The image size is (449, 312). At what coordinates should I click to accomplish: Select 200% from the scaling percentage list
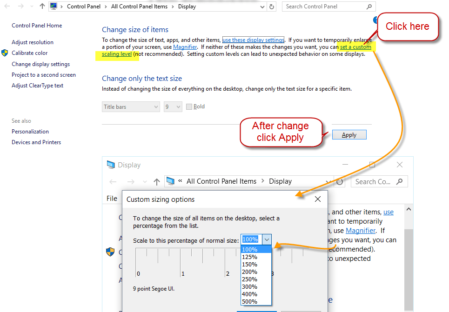click(249, 272)
